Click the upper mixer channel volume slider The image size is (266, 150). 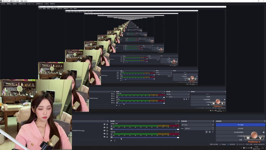coord(146,129)
